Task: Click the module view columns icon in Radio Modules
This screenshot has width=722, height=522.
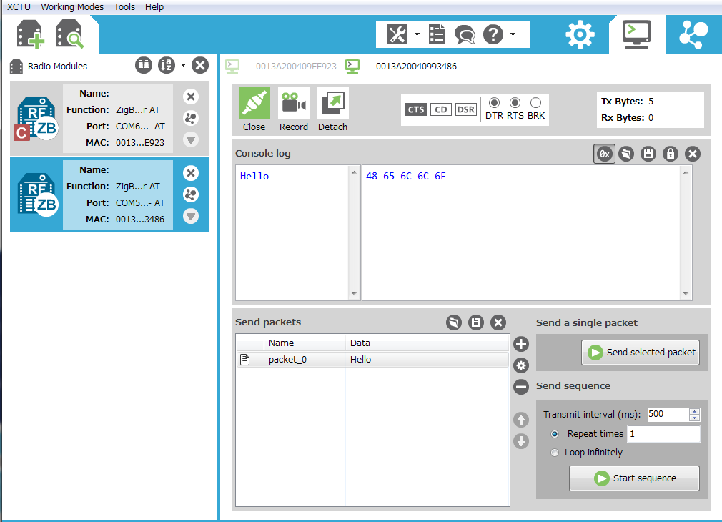Action: click(x=144, y=65)
